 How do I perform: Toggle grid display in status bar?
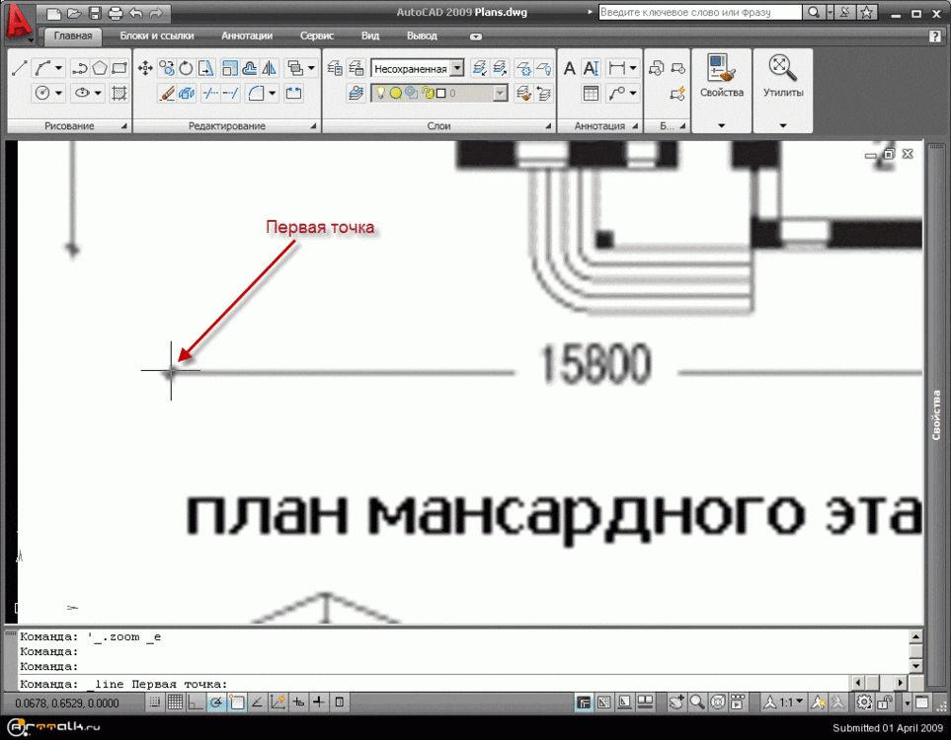[175, 703]
